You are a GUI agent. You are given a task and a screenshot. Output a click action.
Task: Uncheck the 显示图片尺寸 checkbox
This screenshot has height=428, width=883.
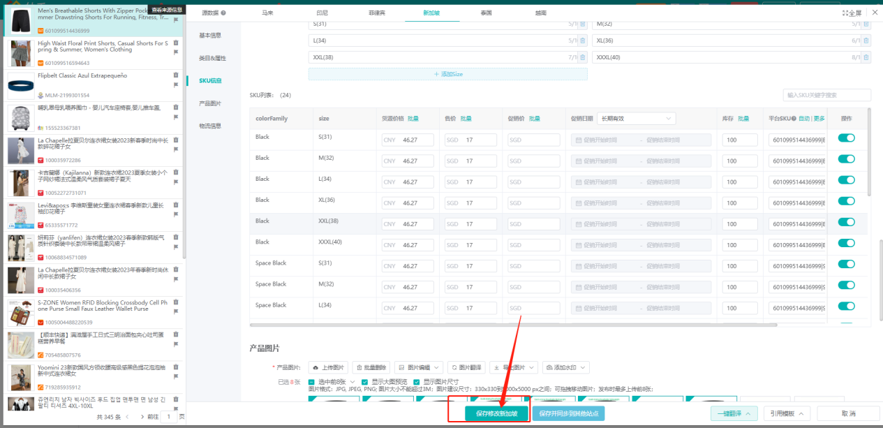coord(417,382)
